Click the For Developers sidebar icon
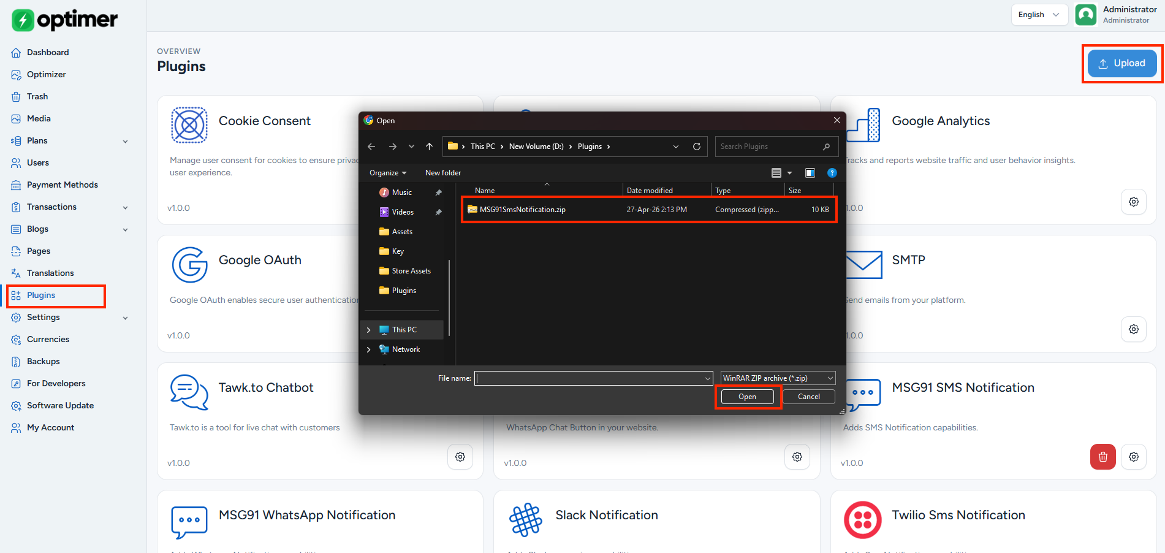This screenshot has height=553, width=1165. (16, 383)
